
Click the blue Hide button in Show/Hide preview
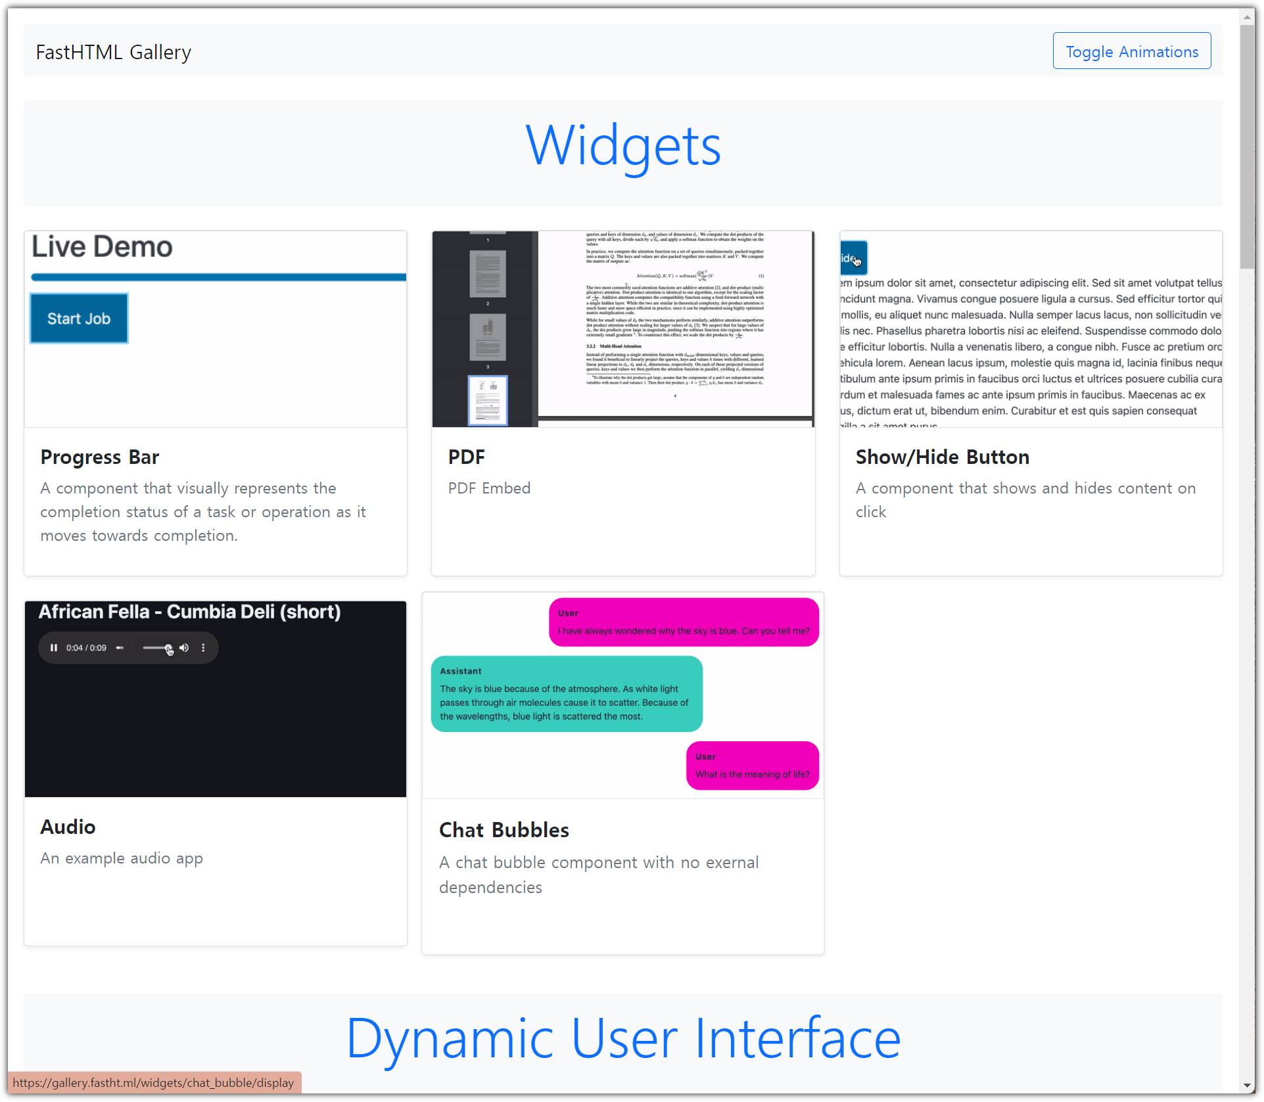(x=853, y=258)
